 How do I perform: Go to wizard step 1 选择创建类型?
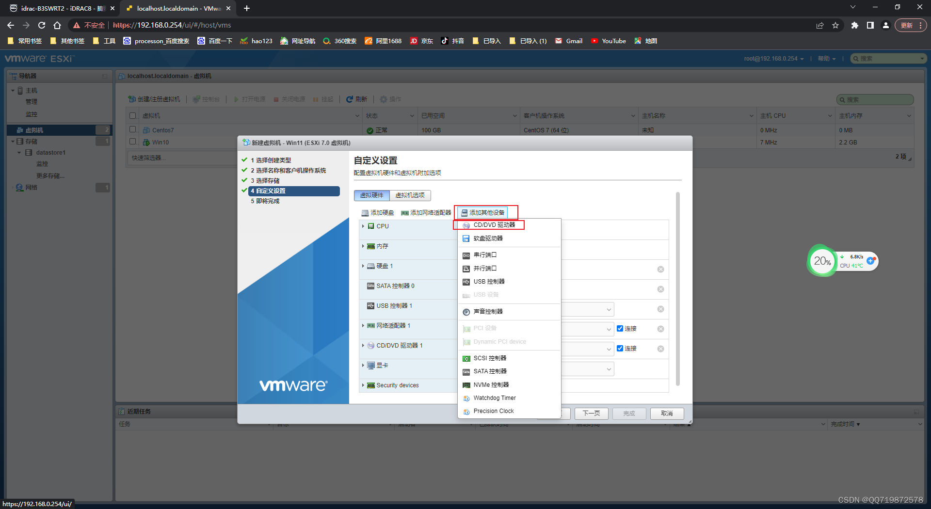(271, 160)
